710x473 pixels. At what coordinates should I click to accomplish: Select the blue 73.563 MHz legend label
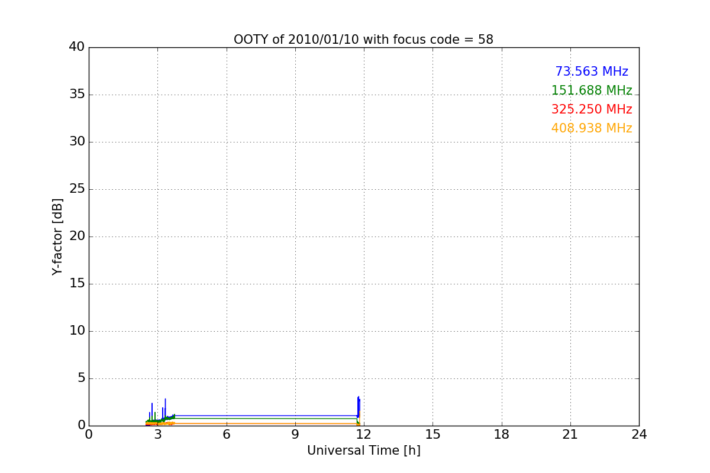592,72
